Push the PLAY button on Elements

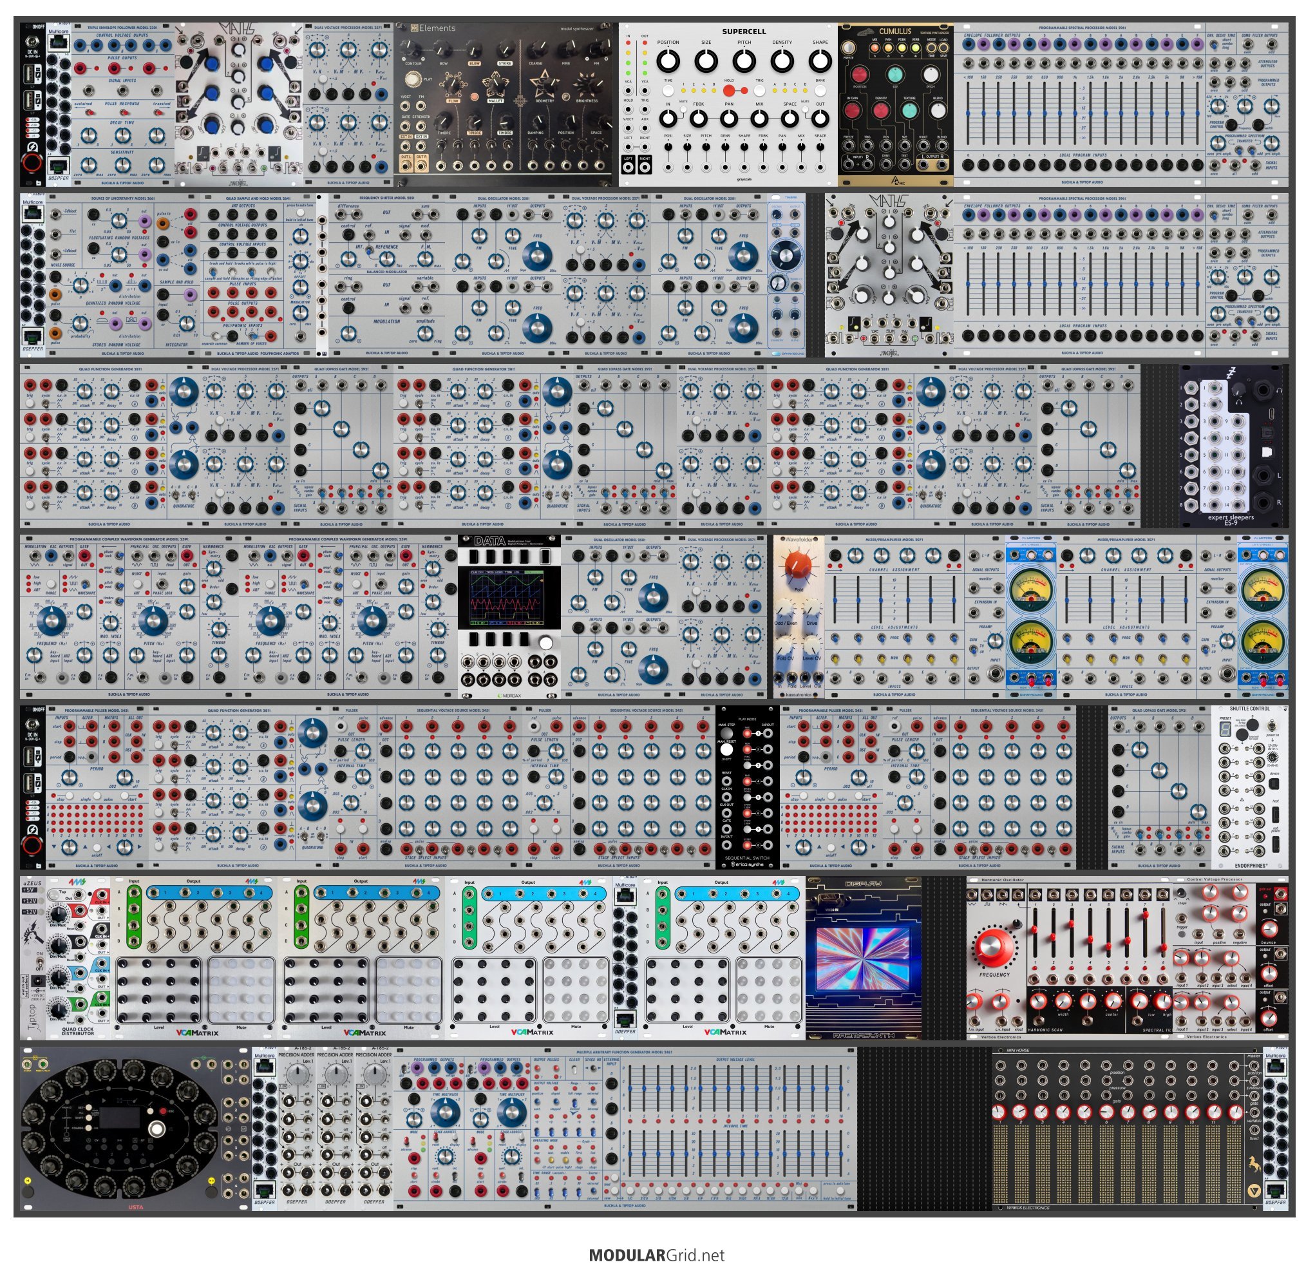tap(415, 79)
